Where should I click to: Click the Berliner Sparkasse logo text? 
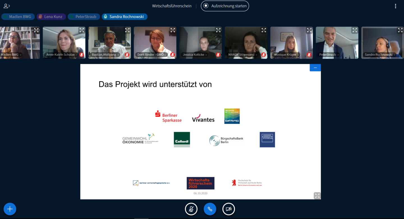[x=172, y=118]
